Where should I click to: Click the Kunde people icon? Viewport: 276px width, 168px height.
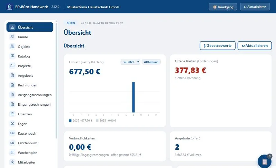coord(12,37)
